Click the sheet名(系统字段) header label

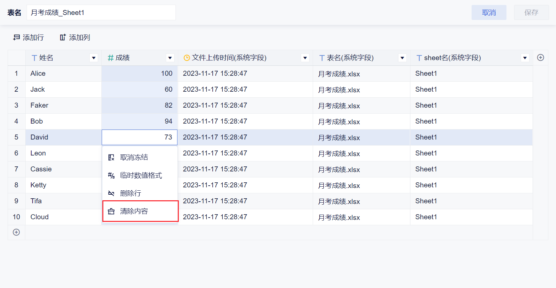pos(453,58)
